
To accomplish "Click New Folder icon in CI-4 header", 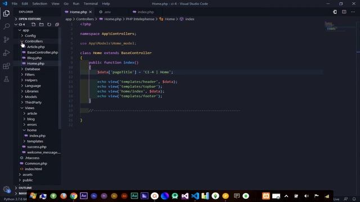I will click(x=41, y=24).
